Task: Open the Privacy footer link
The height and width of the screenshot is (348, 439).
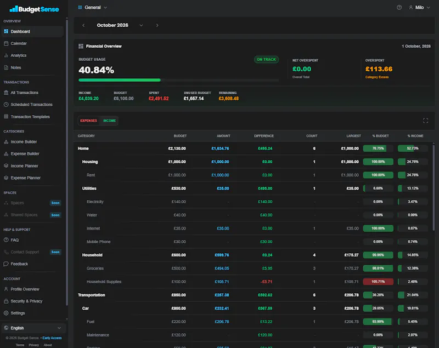Action: coord(34,345)
